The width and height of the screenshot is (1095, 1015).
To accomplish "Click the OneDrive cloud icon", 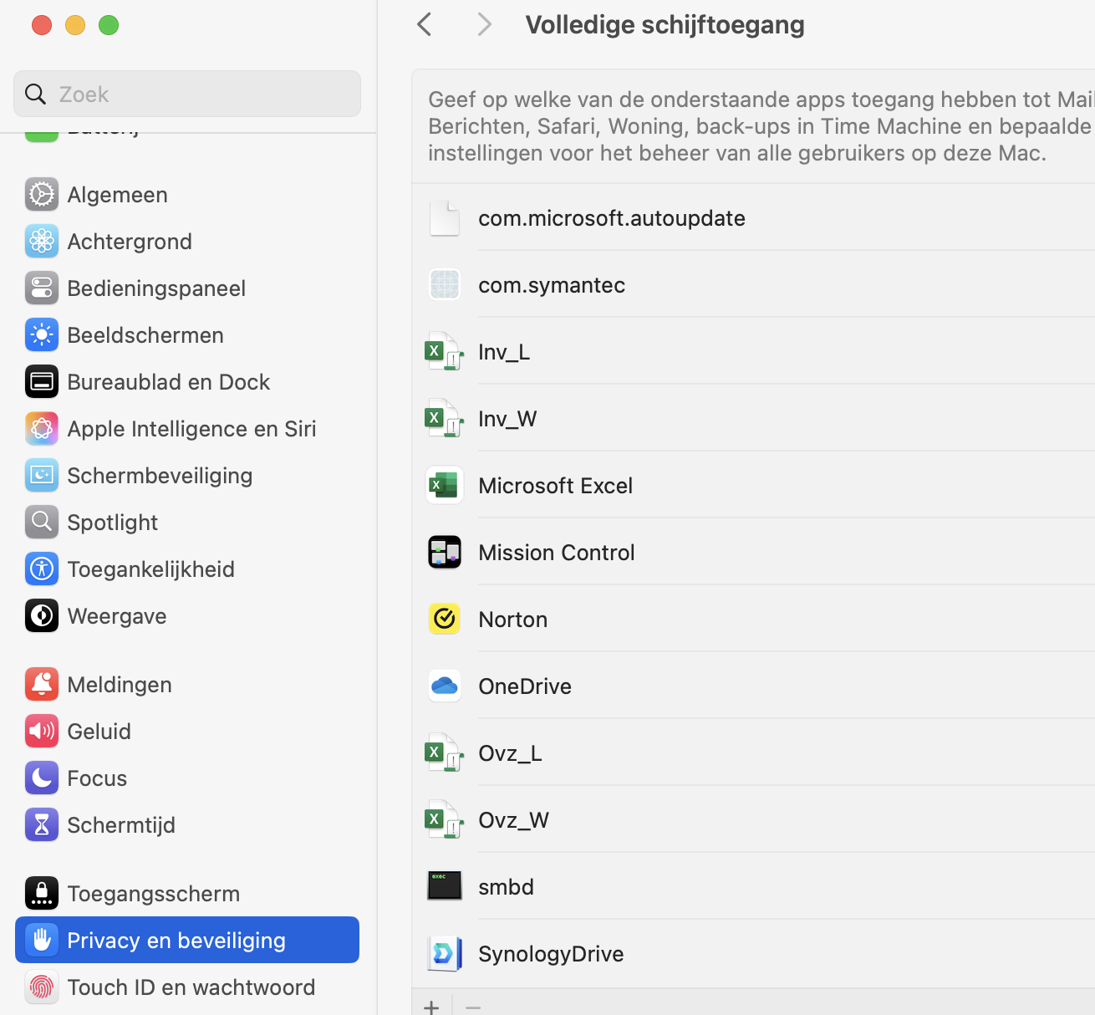I will [445, 686].
